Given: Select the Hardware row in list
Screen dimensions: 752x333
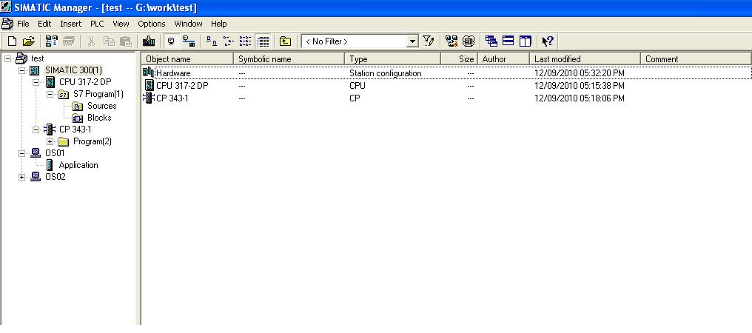Looking at the screenshot, I should point(446,73).
